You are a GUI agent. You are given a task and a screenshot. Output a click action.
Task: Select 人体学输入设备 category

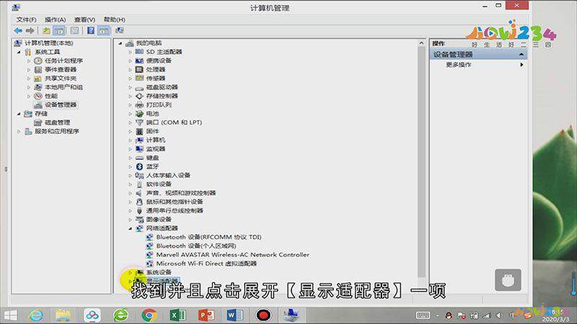pos(168,175)
